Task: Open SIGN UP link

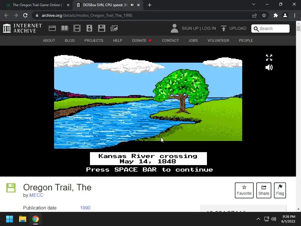Action: click(x=190, y=28)
